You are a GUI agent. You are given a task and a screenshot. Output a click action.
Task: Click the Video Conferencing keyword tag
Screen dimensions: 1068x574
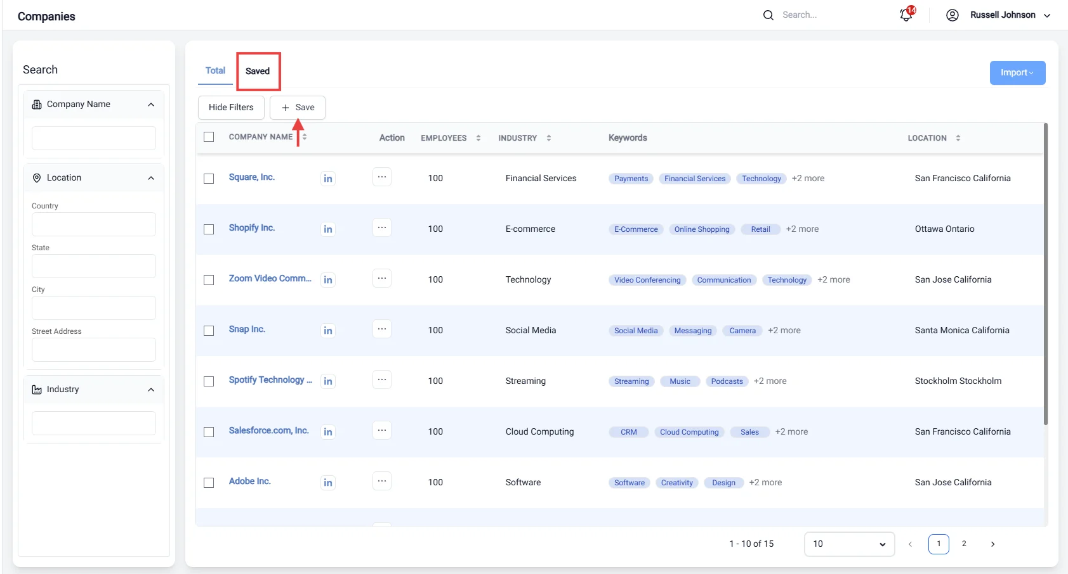pyautogui.click(x=647, y=280)
